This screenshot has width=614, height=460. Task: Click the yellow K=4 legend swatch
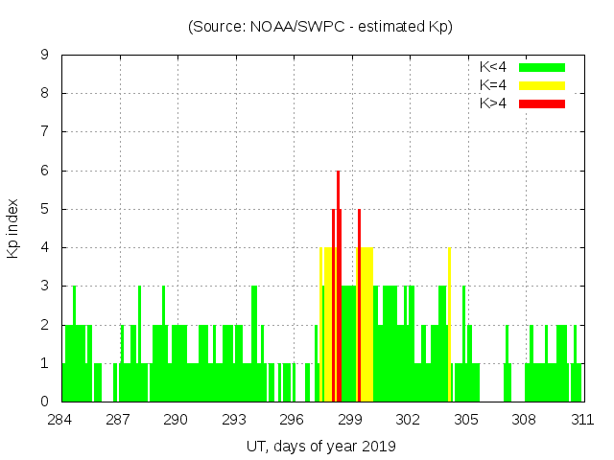coord(542,85)
